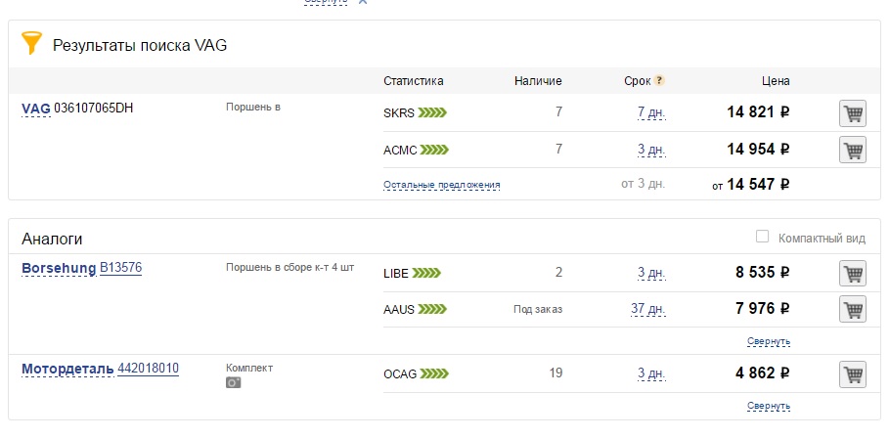
Task: Add ACMC offer at 14 954 ₽ to cart
Action: point(853,150)
